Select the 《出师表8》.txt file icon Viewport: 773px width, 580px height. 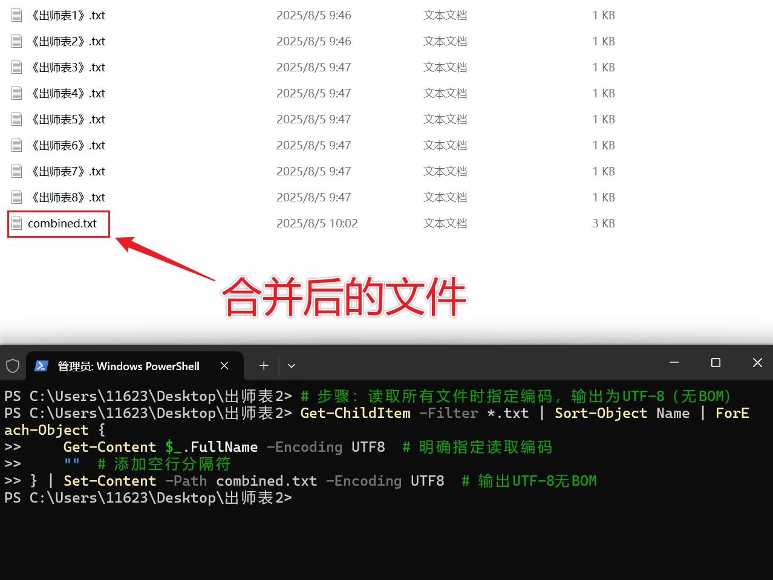click(x=16, y=197)
